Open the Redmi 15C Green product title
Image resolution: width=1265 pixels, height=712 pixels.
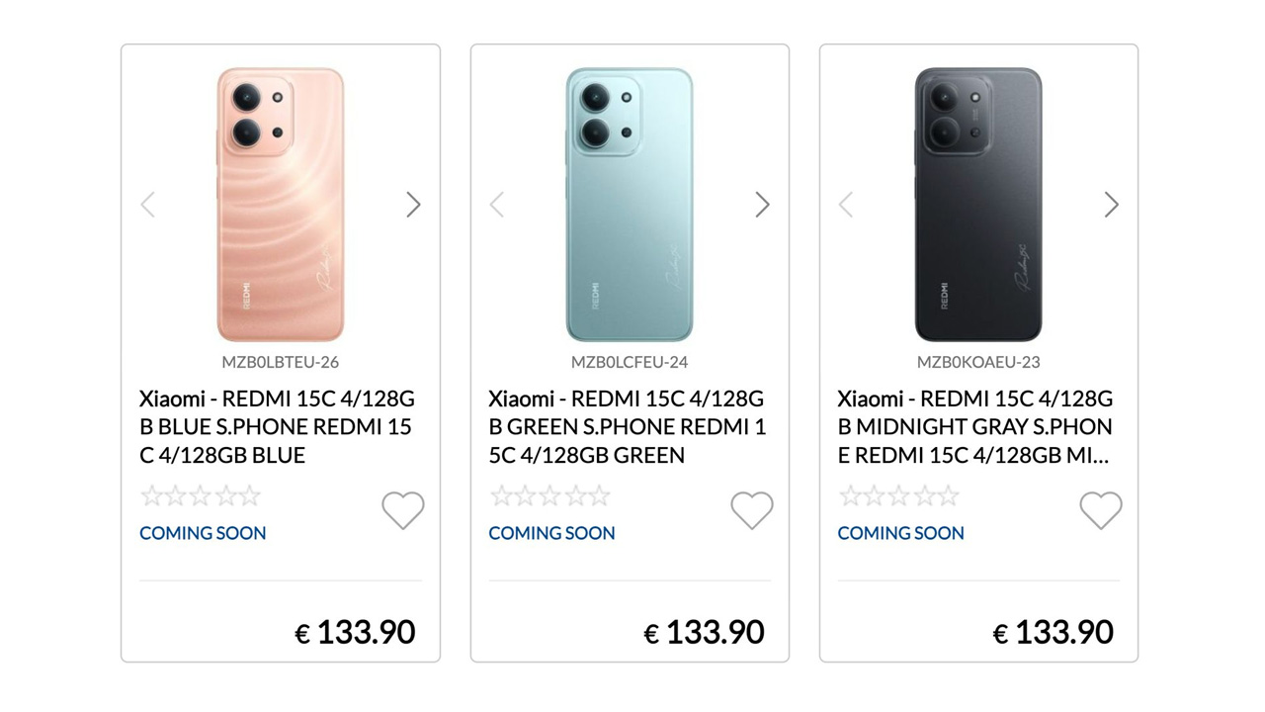[x=627, y=427]
